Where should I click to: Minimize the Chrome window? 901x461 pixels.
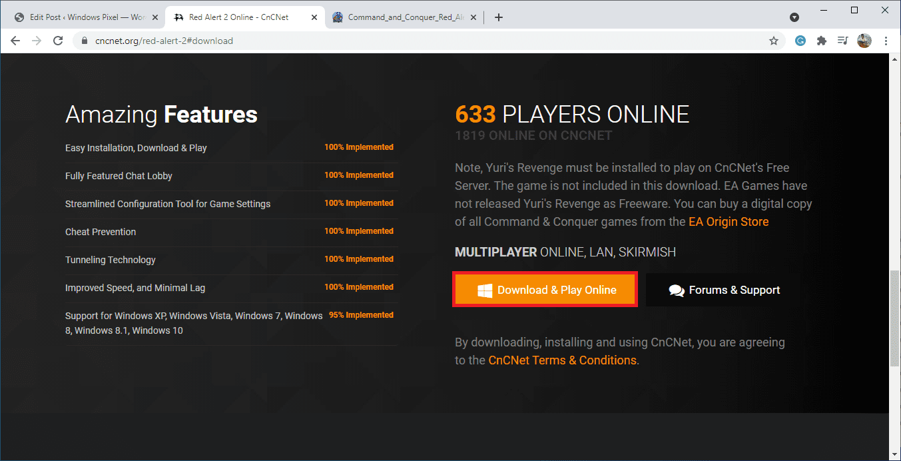tap(824, 10)
